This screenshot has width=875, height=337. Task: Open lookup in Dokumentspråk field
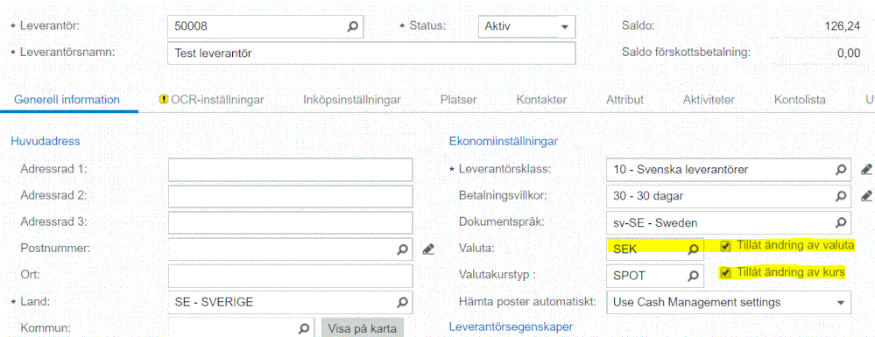[840, 222]
